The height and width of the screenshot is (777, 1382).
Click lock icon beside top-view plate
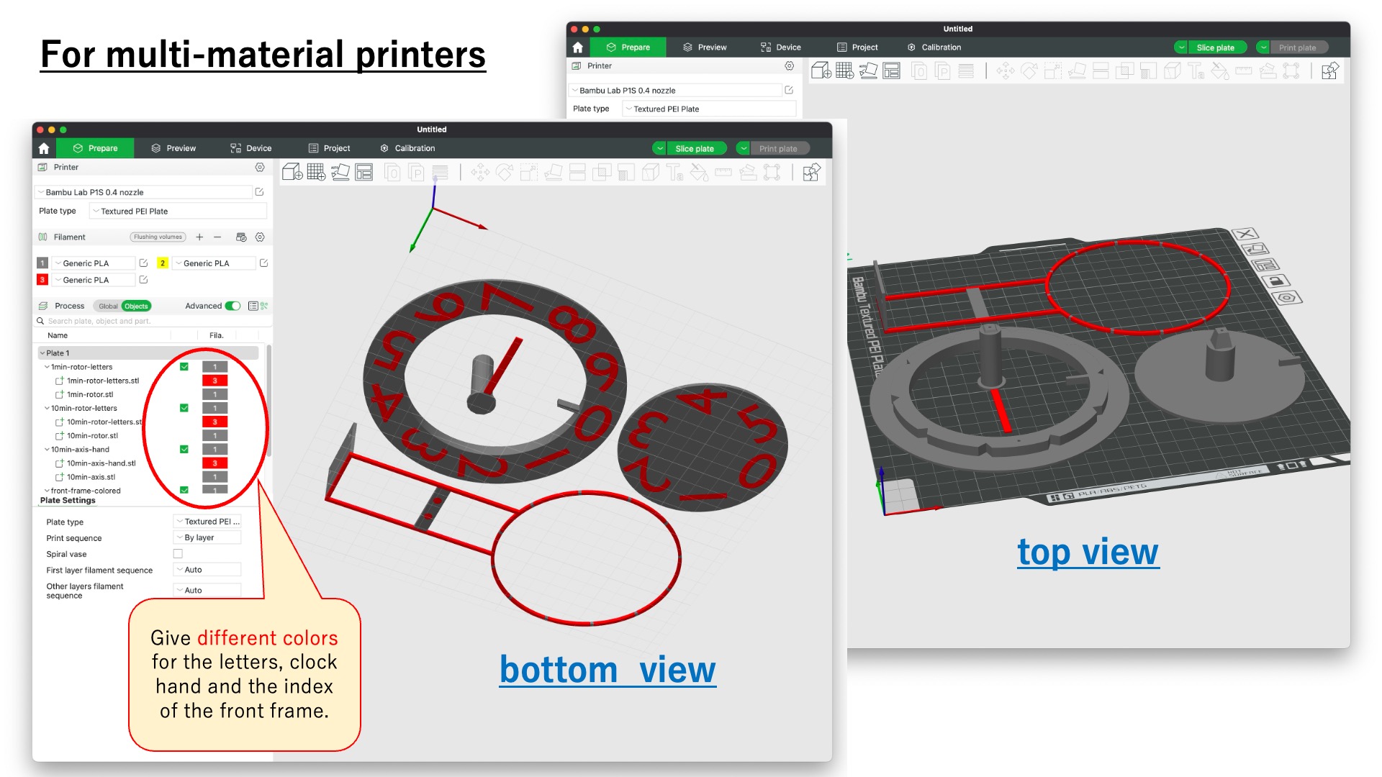point(1275,281)
